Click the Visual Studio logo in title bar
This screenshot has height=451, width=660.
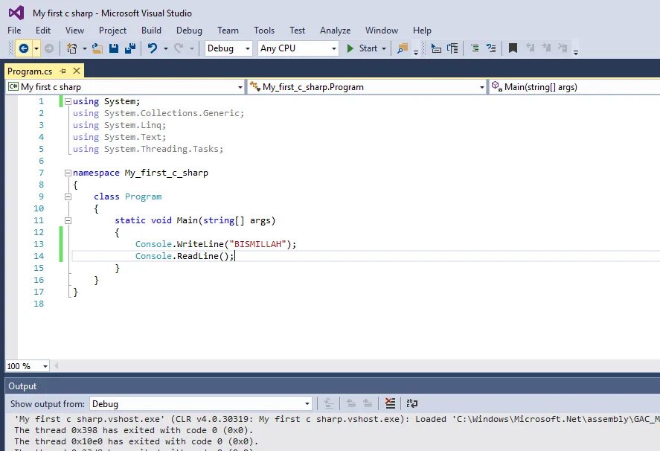click(16, 13)
